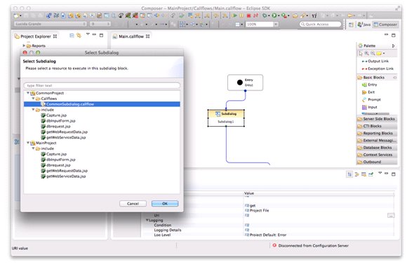Select the Output Link tool
Screen dimensions: 407x264
[375, 61]
